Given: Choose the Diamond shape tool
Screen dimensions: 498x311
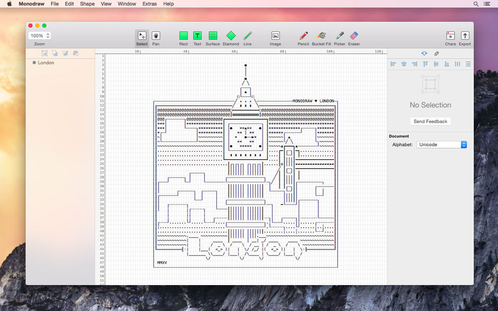Looking at the screenshot, I should click(231, 38).
